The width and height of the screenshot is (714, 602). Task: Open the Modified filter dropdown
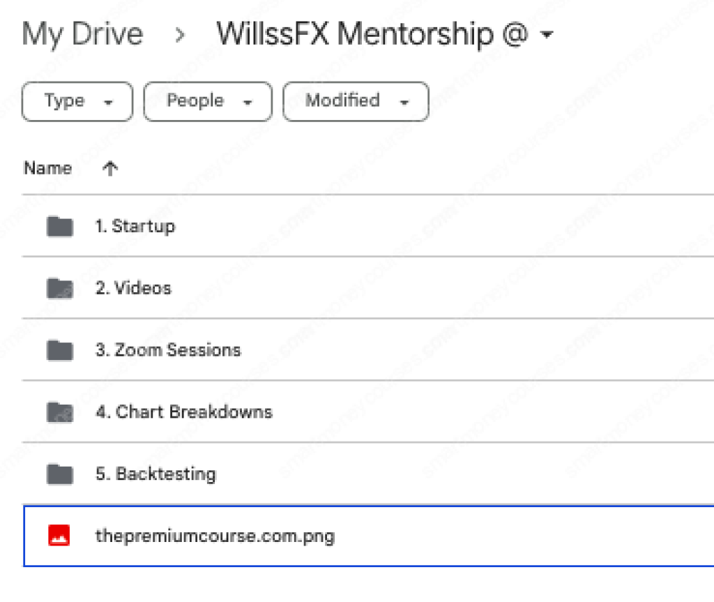point(356,102)
